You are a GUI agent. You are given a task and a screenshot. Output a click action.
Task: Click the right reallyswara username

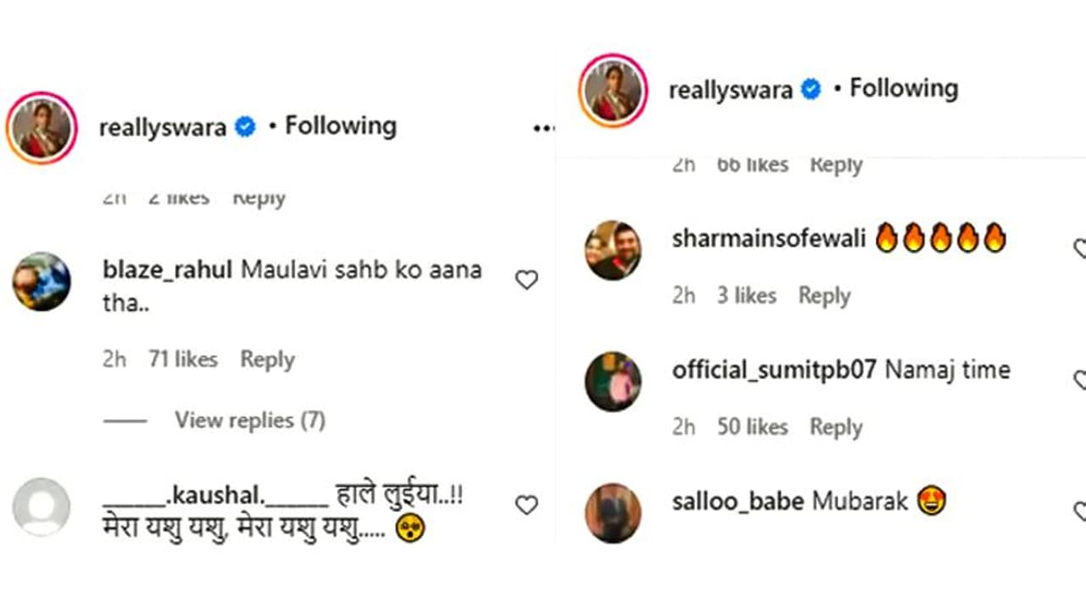[x=731, y=90]
